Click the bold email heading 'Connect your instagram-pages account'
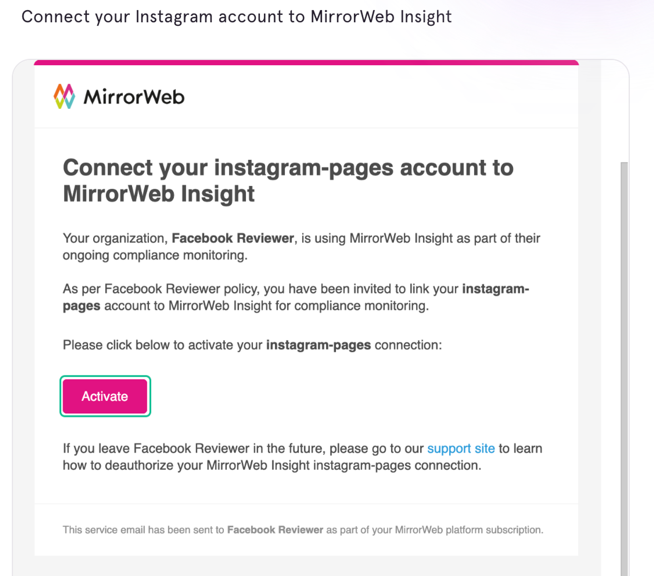 [288, 181]
